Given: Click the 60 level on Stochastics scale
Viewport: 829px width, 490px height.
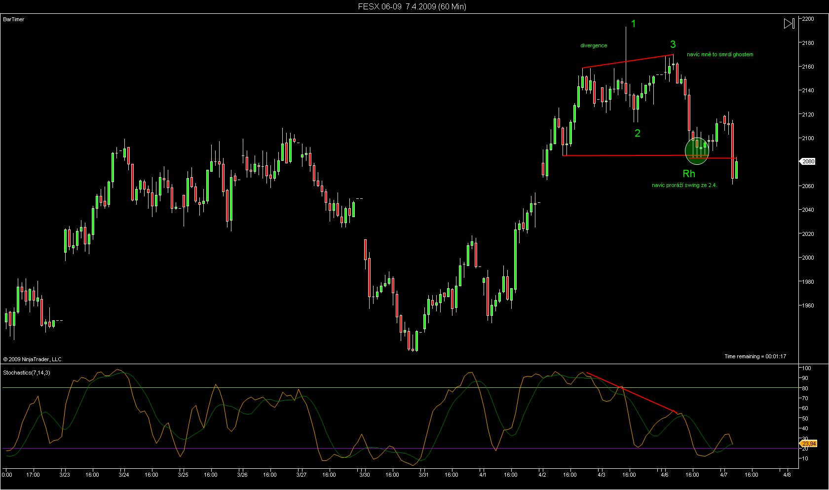Looking at the screenshot, I should pos(806,408).
